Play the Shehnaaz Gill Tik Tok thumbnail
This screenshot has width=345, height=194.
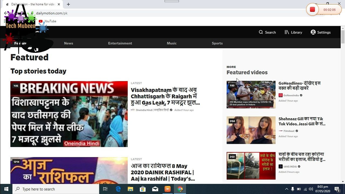251,130
